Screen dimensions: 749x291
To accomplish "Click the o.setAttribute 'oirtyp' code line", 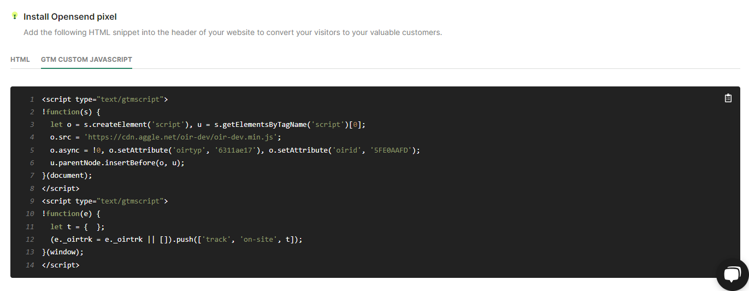I will [235, 150].
